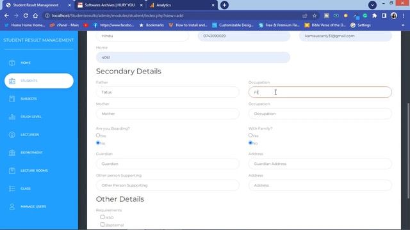410x230 pixels.
Task: Click the Father Occupation field
Action: tap(320, 92)
